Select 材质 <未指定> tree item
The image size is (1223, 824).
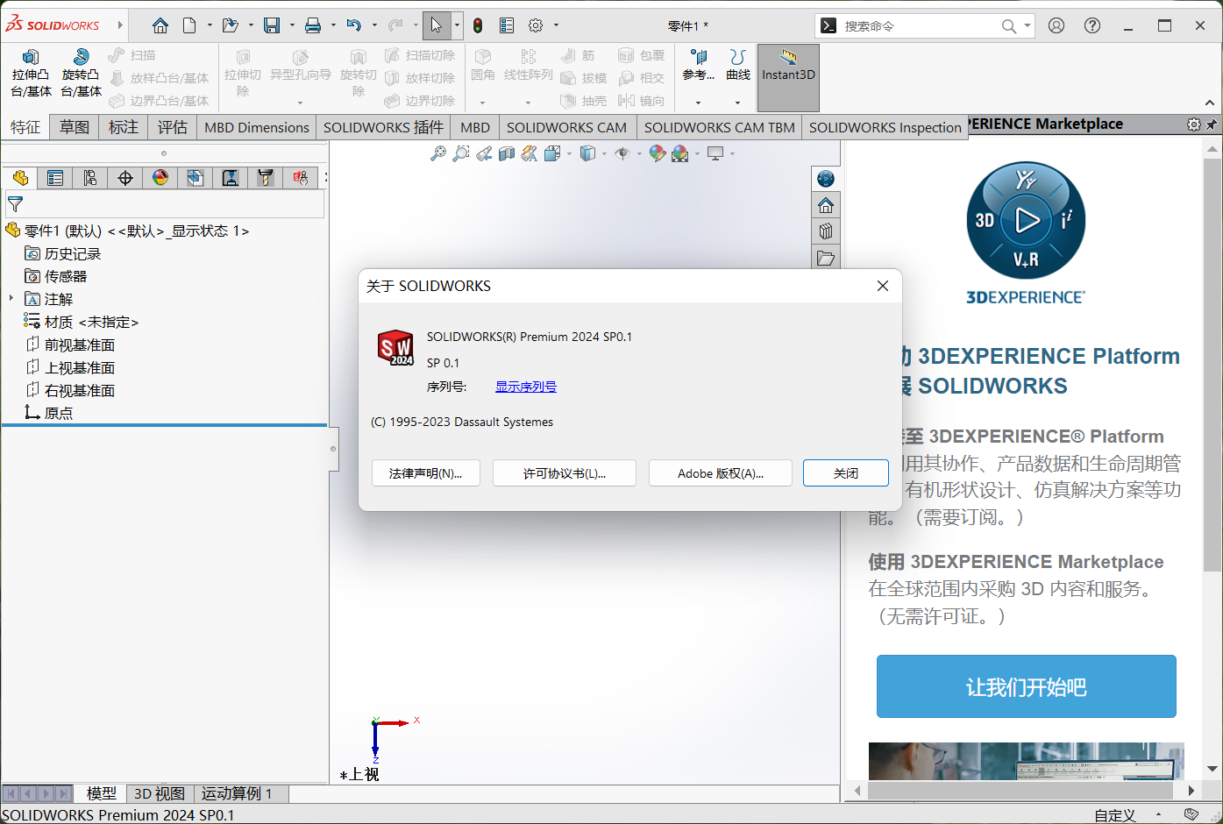[82, 322]
